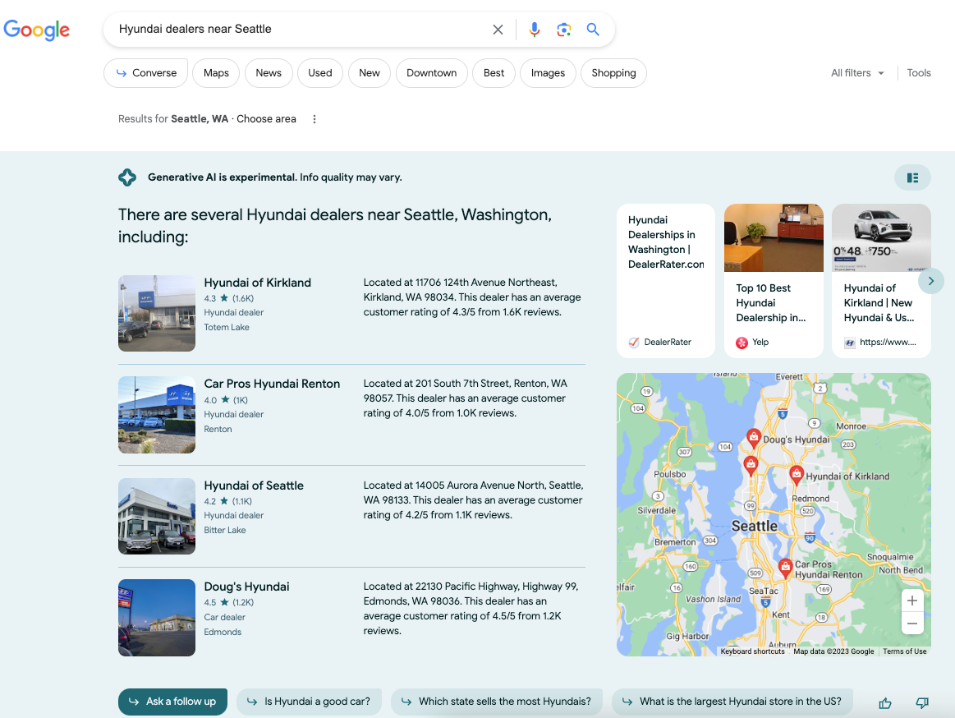Image resolution: width=955 pixels, height=718 pixels.
Task: Open Hyundai of Kirkland website source card
Action: 881,281
